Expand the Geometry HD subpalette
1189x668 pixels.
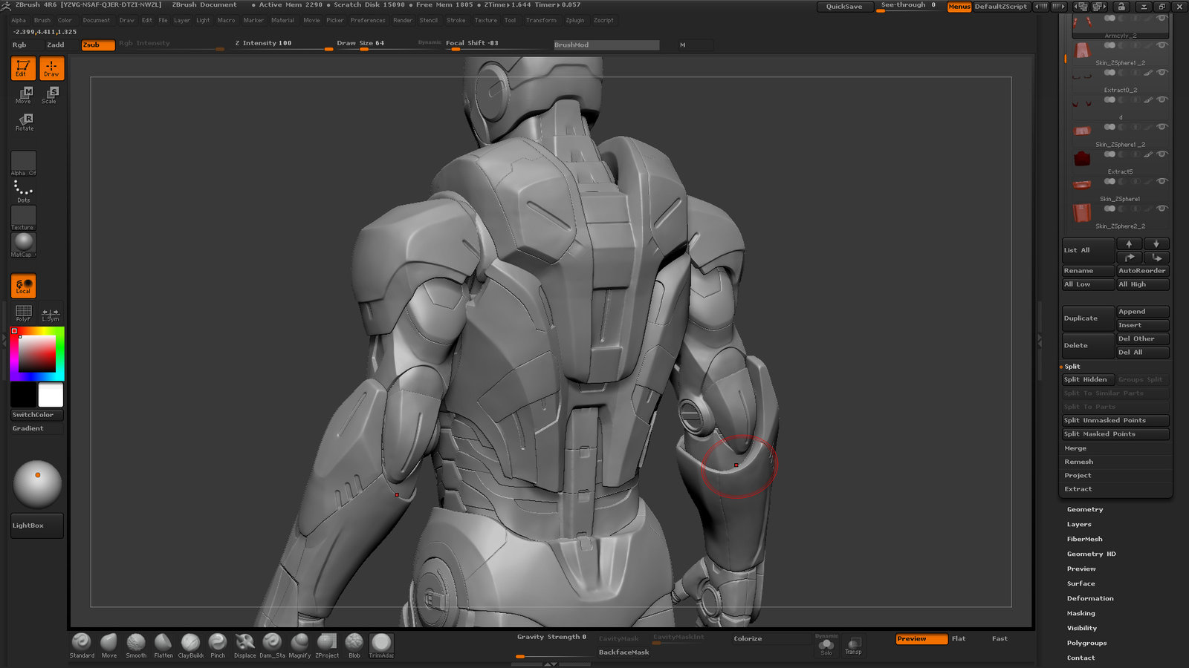1092,554
